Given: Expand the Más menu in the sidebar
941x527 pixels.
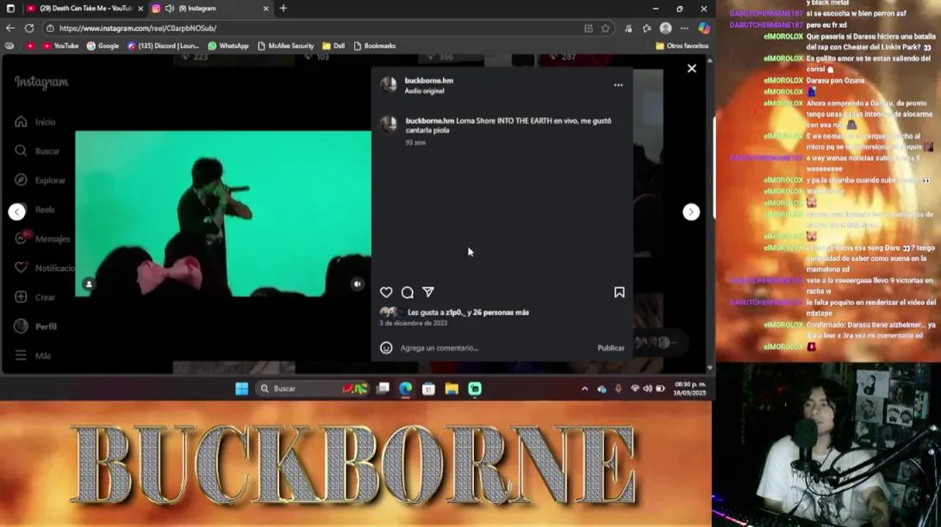Looking at the screenshot, I should pyautogui.click(x=34, y=356).
